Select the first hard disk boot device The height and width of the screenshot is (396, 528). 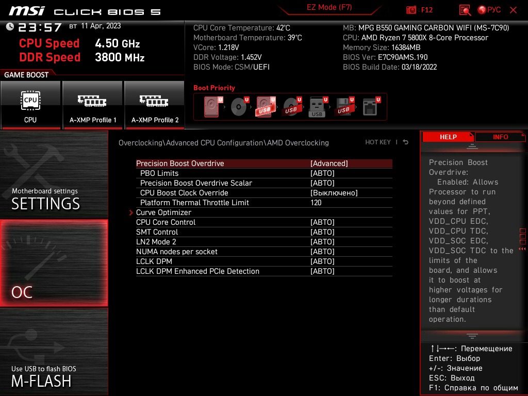pos(213,107)
